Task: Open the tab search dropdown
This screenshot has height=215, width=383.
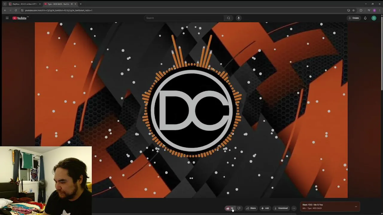Action: [x=4, y=4]
